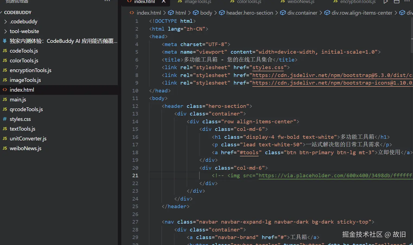413x245 pixels.
Task: Click the HTML icon beside index.html in explorer
Action: (x=5, y=90)
